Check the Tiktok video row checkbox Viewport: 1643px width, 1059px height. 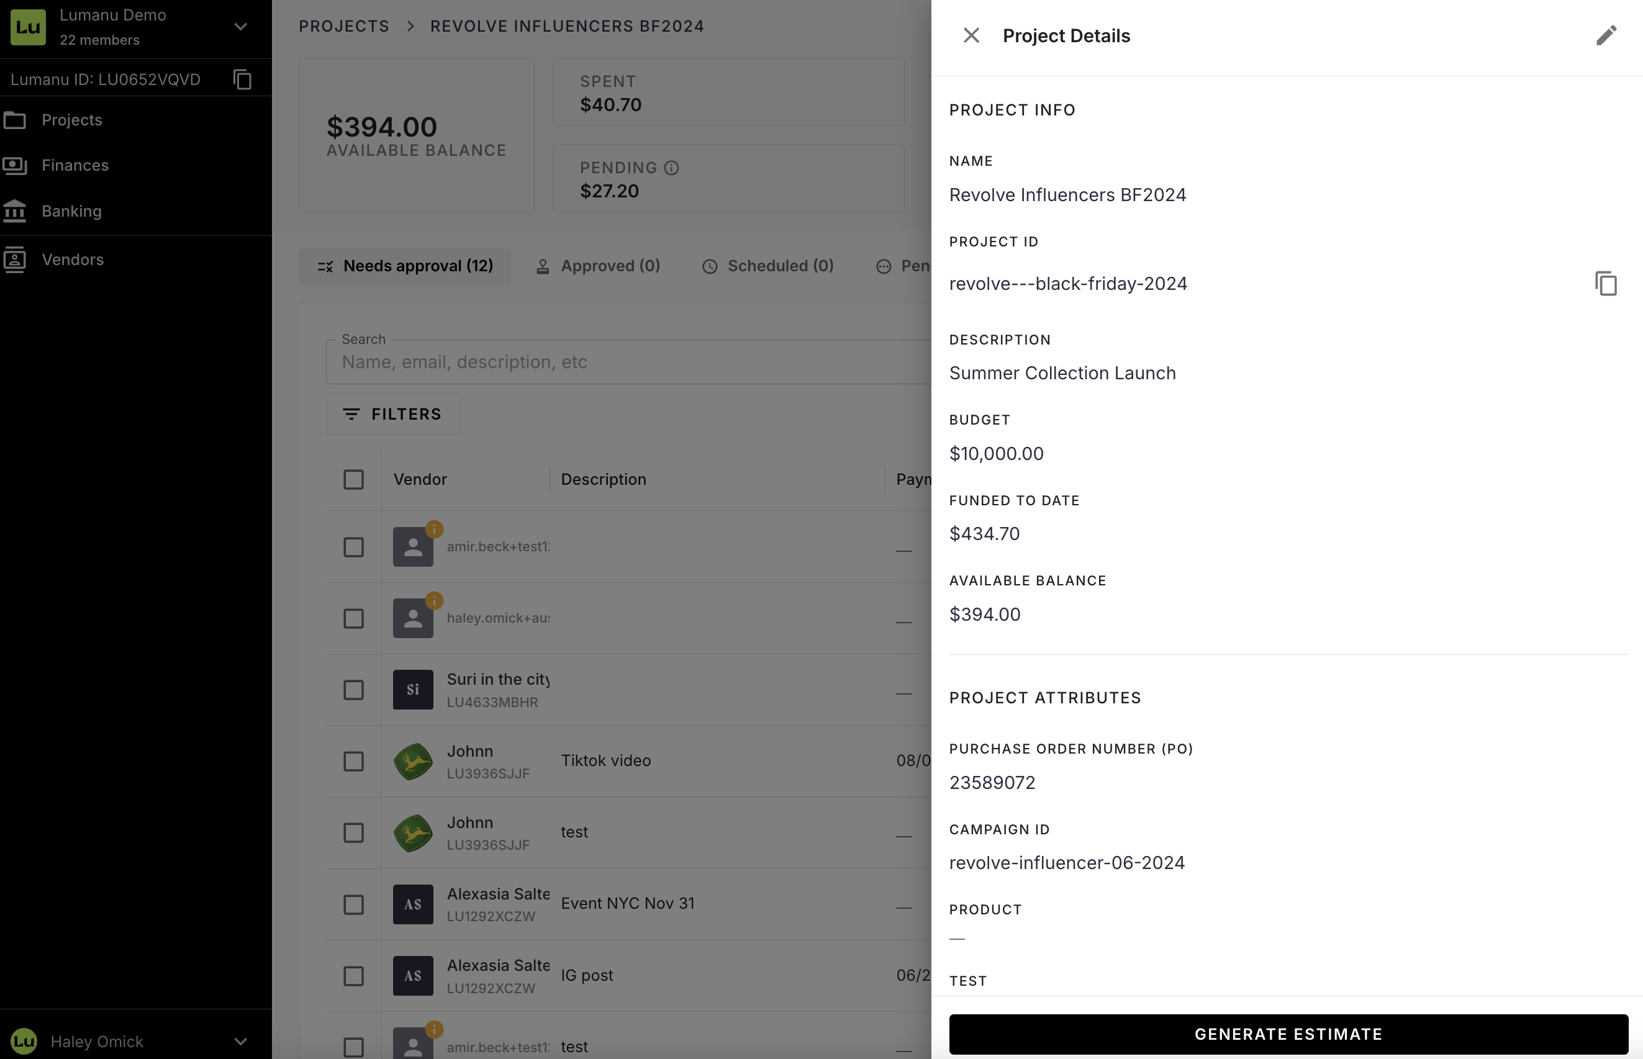(353, 761)
